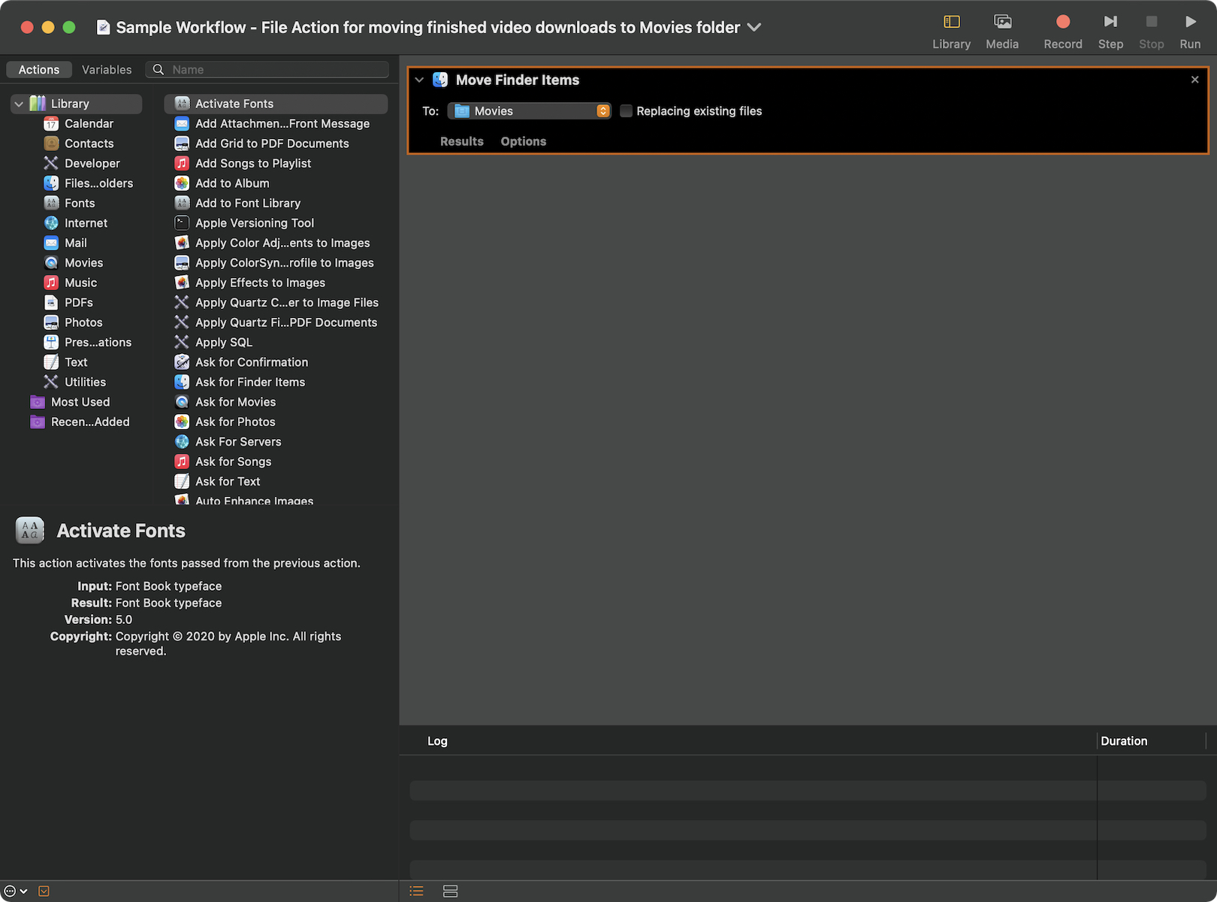Viewport: 1217px width, 902px height.
Task: Collapse the Library tree
Action: (x=19, y=104)
